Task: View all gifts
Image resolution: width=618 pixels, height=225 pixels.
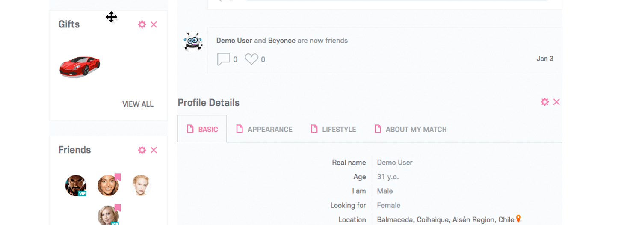Action: point(138,104)
